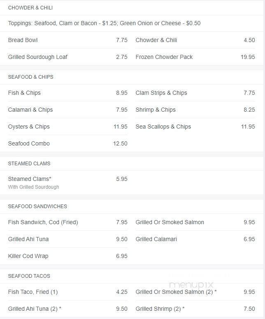Click the Killer Cod Wrap item

coord(67,256)
